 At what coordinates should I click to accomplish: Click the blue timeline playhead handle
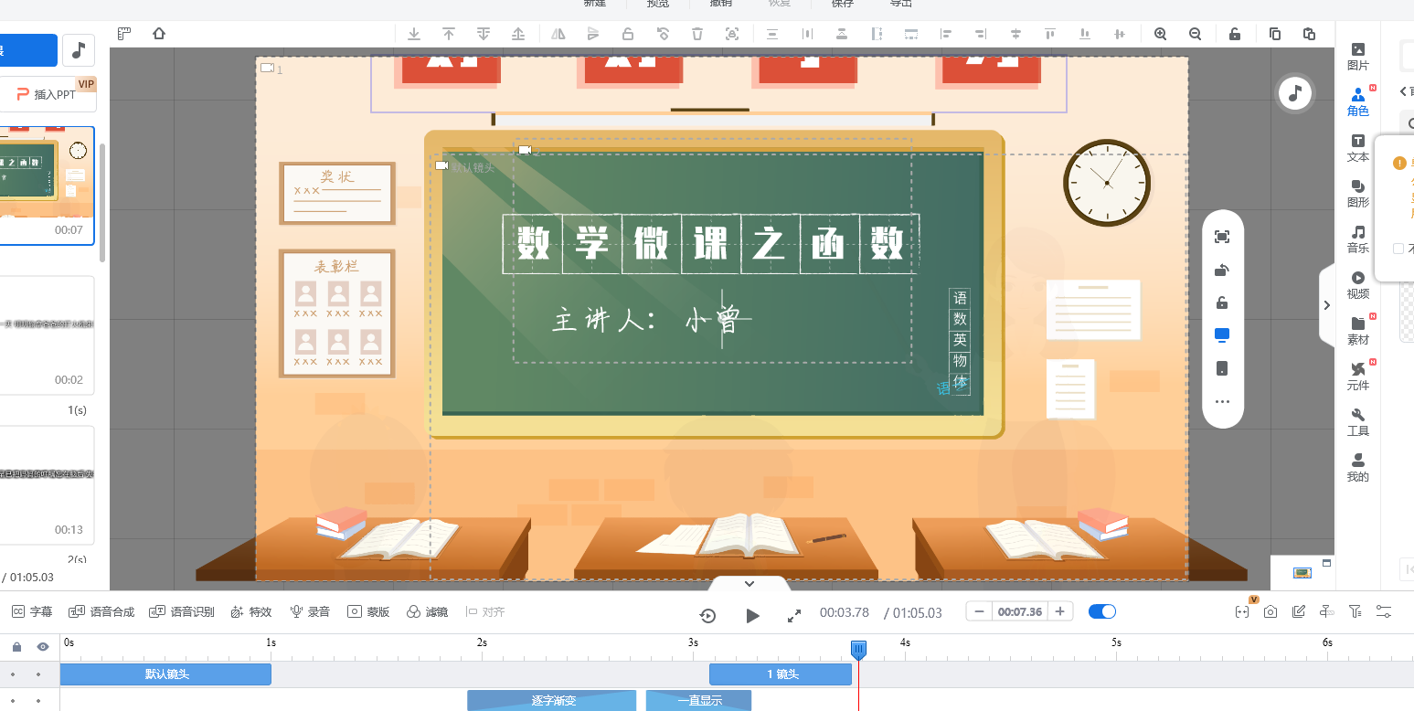tap(858, 649)
